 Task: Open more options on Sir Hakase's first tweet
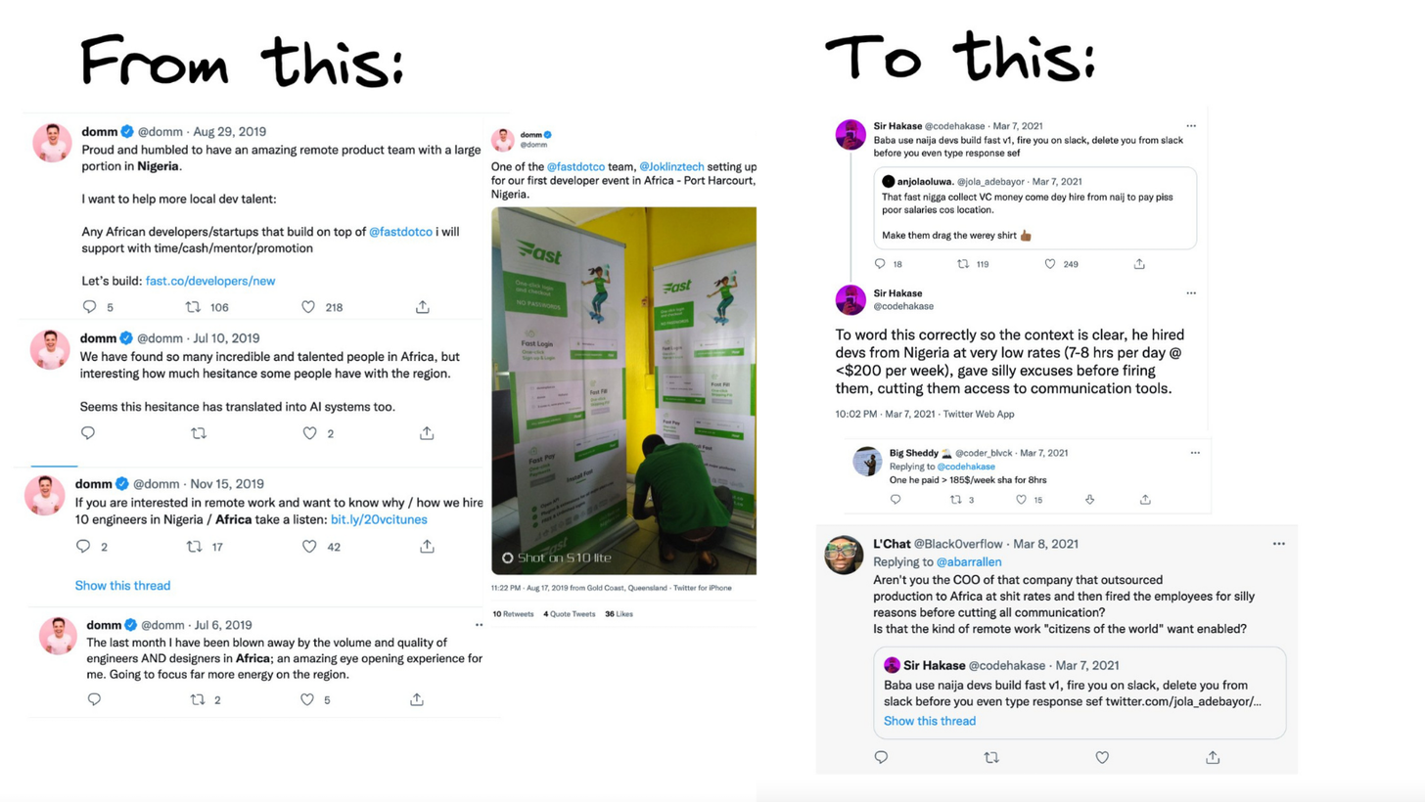tap(1190, 126)
